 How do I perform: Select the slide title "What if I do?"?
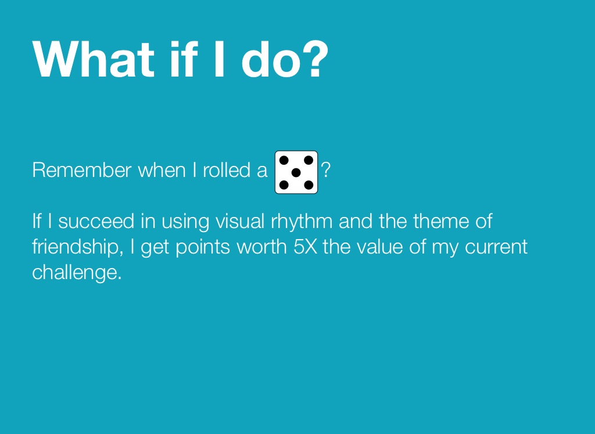click(181, 59)
